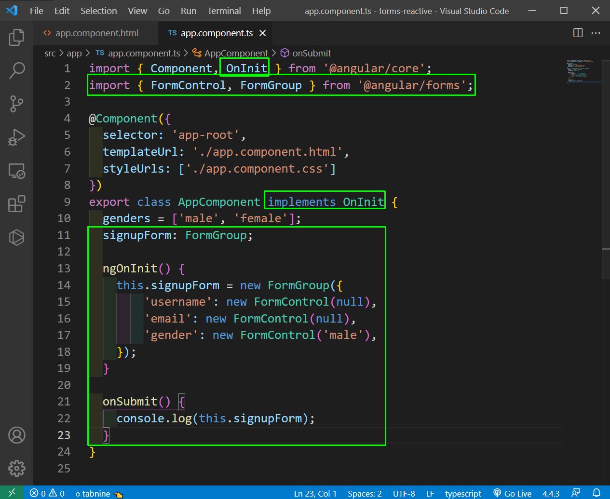Open the Go menu

[164, 11]
